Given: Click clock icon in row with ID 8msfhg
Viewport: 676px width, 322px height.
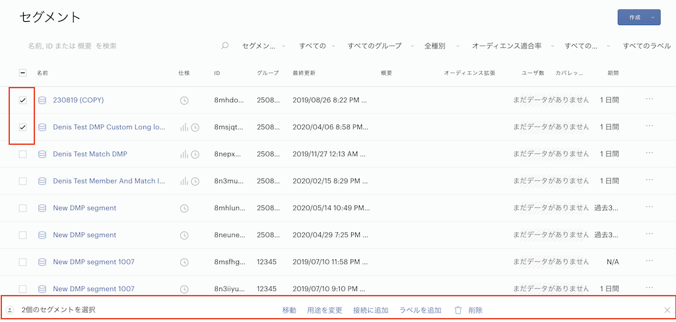Looking at the screenshot, I should click(184, 262).
